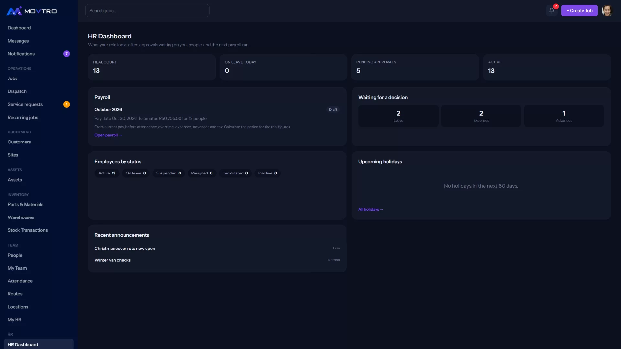
Task: Open Service requests in the sidebar
Action: pos(39,104)
